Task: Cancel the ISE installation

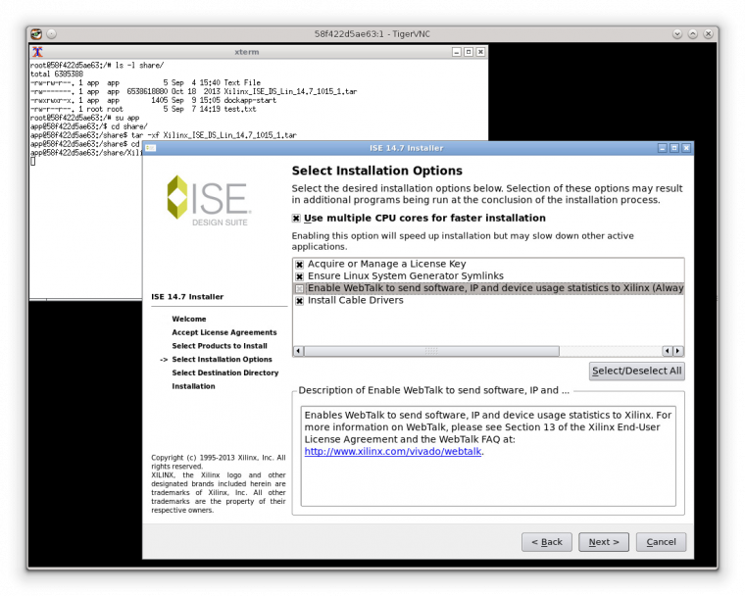Action: (661, 542)
